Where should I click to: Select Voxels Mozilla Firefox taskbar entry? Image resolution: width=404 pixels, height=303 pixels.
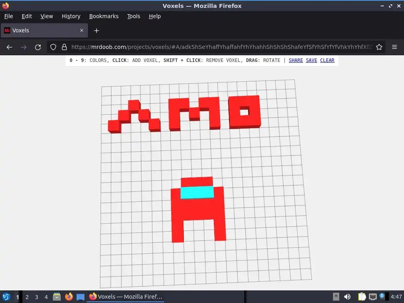(x=125, y=297)
